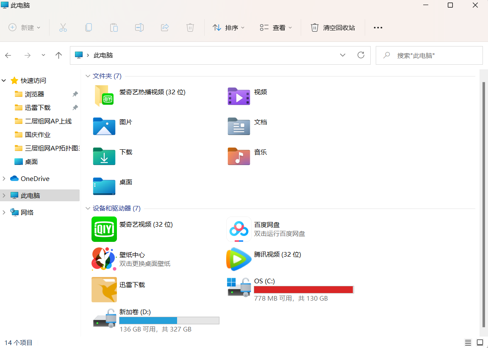Image resolution: width=488 pixels, height=348 pixels.
Task: Click the Delete trash icon in toolbar
Action: point(190,27)
